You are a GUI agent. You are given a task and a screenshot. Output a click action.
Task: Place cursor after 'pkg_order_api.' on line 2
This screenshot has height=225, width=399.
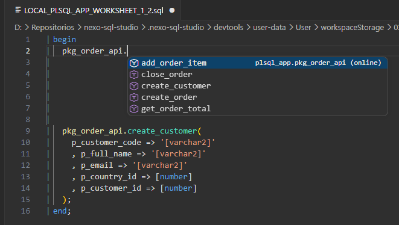pos(127,51)
